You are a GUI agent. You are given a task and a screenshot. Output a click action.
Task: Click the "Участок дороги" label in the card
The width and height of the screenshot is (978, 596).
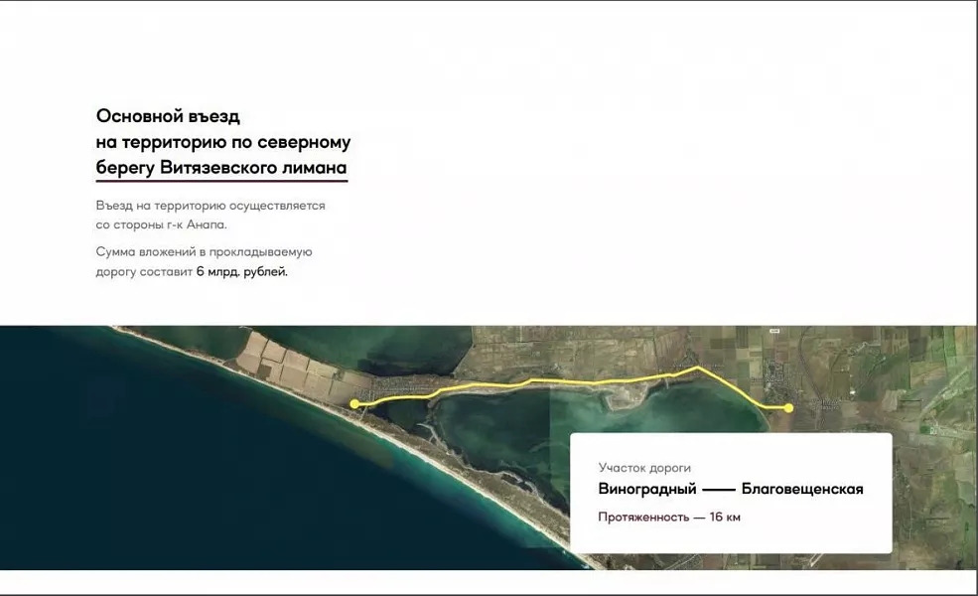coord(644,468)
